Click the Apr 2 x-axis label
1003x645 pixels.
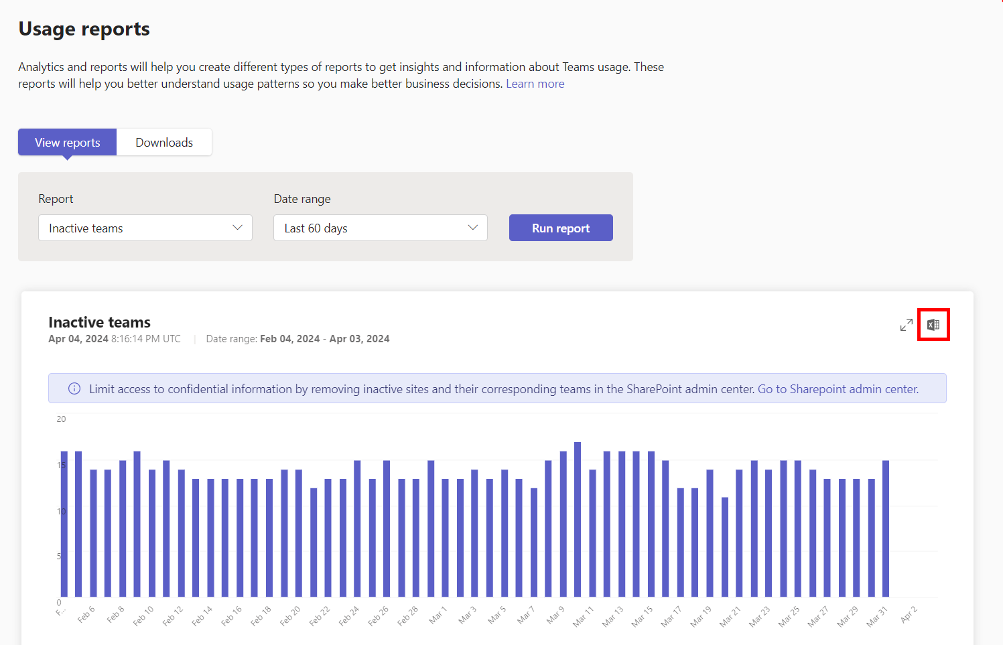pos(909,614)
